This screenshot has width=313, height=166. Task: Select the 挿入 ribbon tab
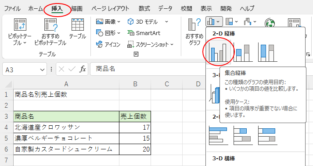tap(57, 9)
